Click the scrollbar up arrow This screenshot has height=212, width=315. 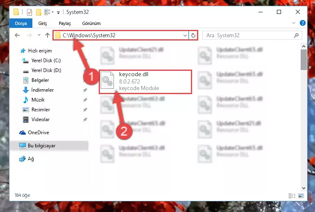pyautogui.click(x=304, y=46)
